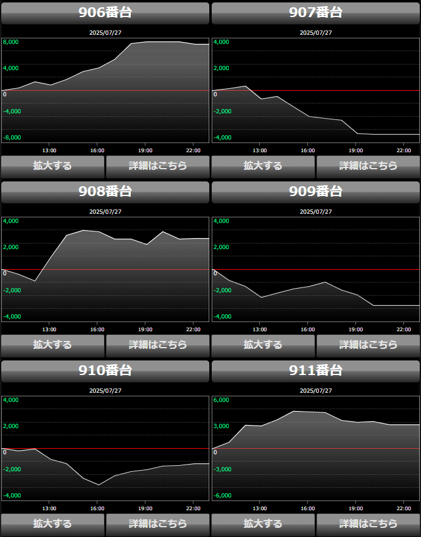View details for 911番台 via 詳細はこちら
421x537 pixels.
[x=368, y=525]
